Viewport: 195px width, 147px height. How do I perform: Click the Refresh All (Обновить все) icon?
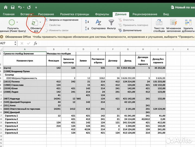34,22
